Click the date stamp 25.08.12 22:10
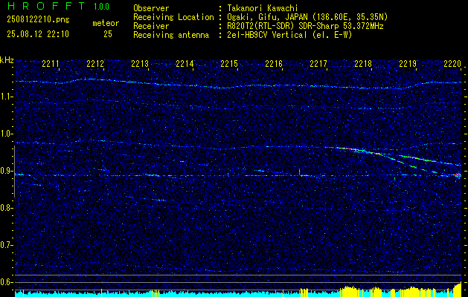This screenshot has height=297, width=468. 38,34
